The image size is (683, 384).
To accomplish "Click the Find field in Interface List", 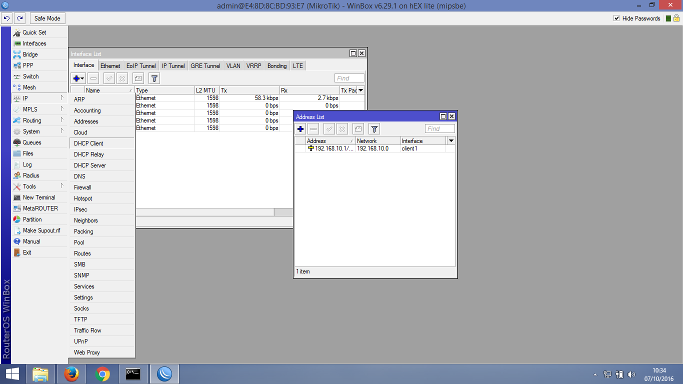I will point(349,78).
